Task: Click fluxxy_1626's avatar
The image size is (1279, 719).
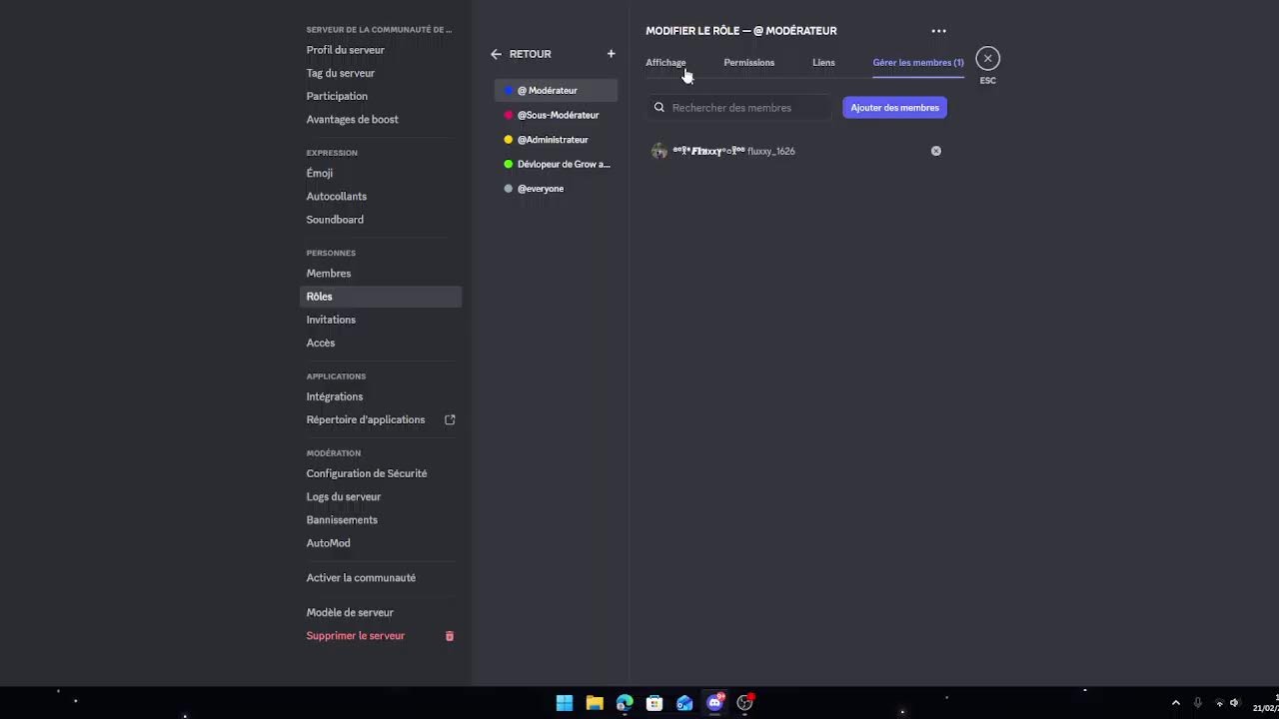Action: click(658, 151)
